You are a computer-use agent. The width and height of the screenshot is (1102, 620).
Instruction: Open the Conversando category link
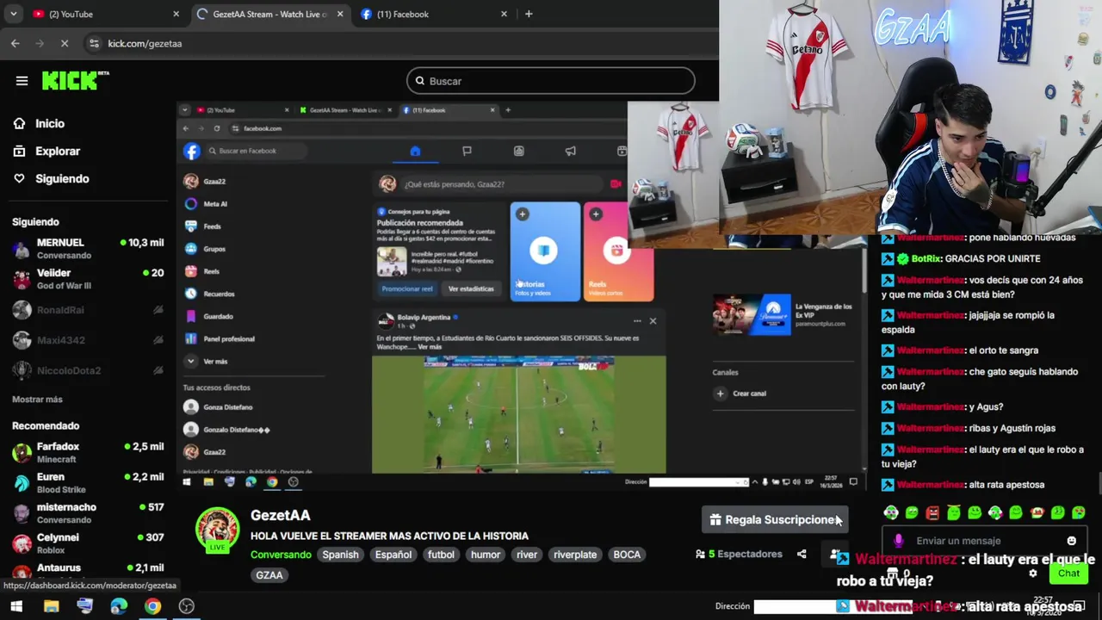[x=281, y=555]
